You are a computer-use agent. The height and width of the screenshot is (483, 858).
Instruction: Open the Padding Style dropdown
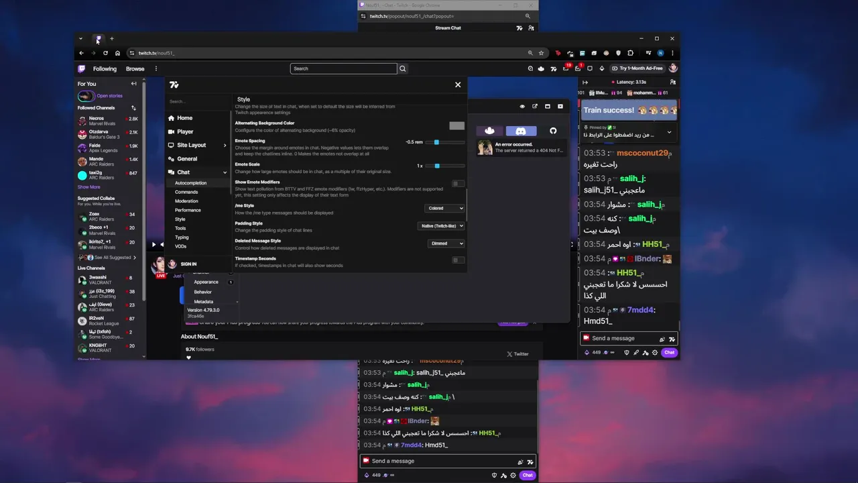[441, 226]
